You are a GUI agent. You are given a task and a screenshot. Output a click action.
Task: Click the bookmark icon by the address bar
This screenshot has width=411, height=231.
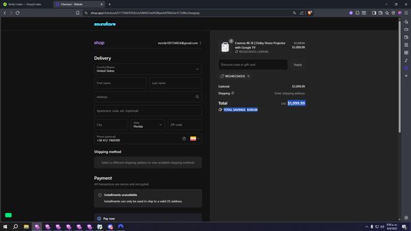[x=78, y=13]
